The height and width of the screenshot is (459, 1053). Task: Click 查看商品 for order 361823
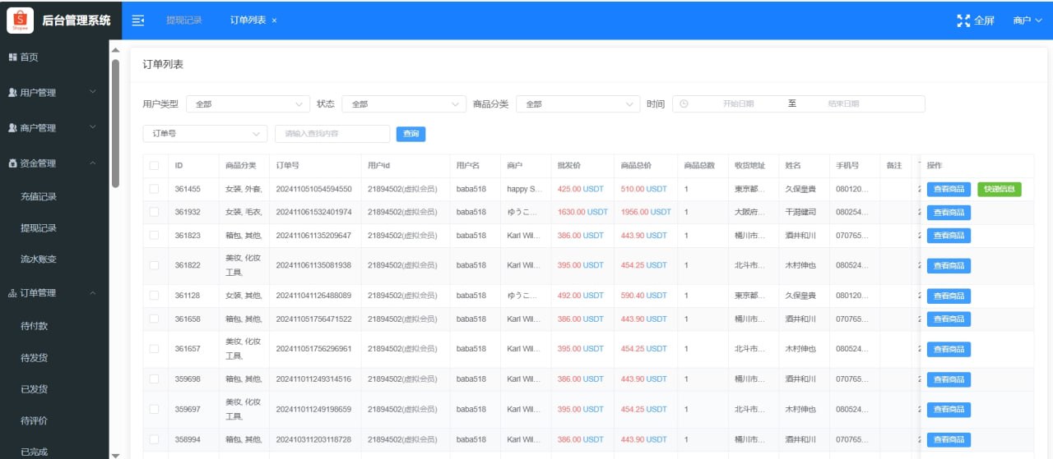tap(949, 236)
